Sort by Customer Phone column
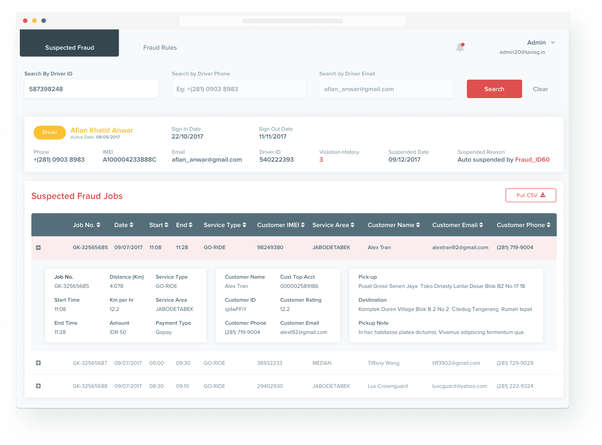The image size is (602, 445). coord(524,225)
